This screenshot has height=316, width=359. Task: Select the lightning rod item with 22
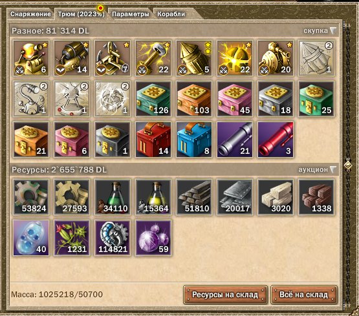click(153, 58)
